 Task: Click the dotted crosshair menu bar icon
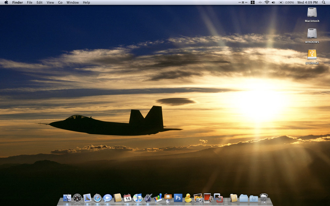(260, 3)
